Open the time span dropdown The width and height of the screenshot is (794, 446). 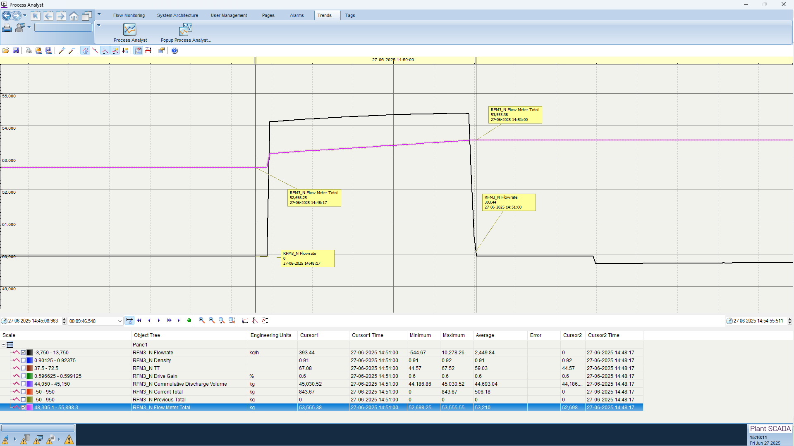point(120,321)
